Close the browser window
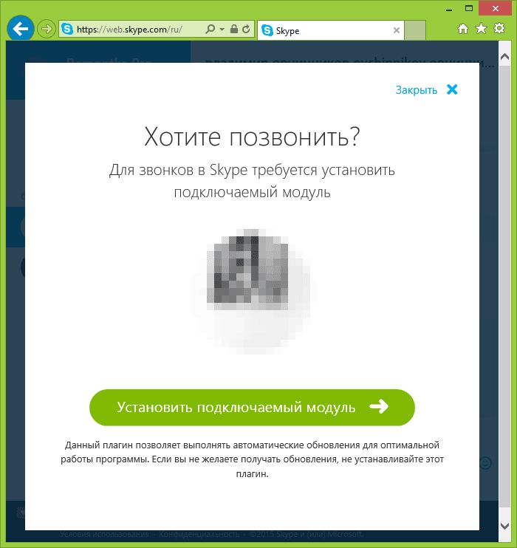Image resolution: width=517 pixels, height=548 pixels. [496, 8]
